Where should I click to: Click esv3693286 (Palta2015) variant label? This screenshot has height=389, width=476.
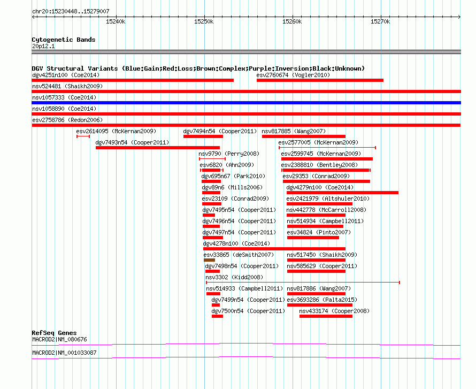tap(322, 300)
